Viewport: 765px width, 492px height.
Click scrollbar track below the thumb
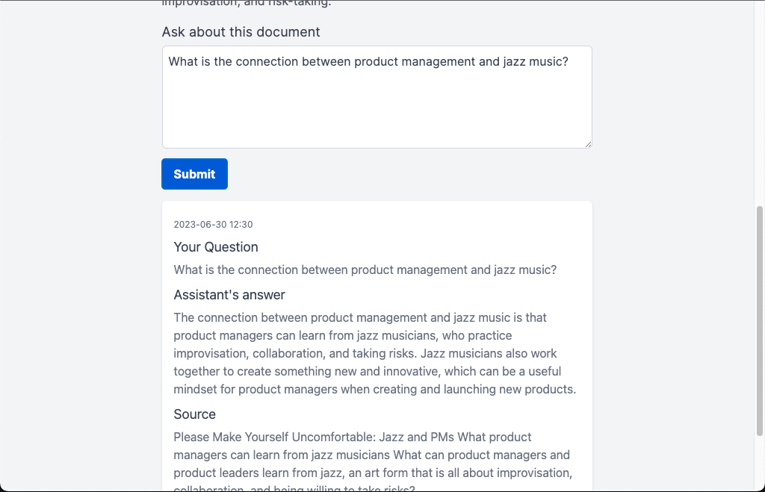point(760,463)
